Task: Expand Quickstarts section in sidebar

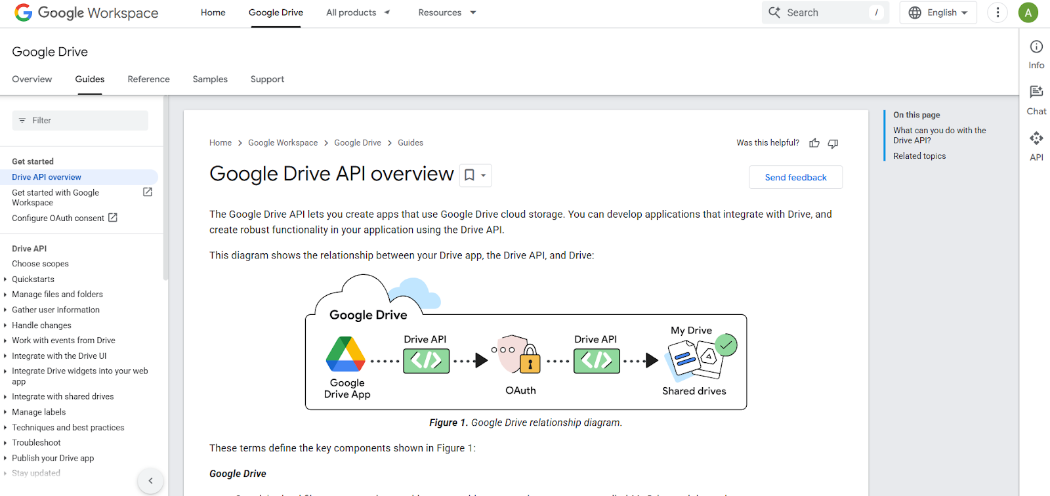Action: pos(5,279)
